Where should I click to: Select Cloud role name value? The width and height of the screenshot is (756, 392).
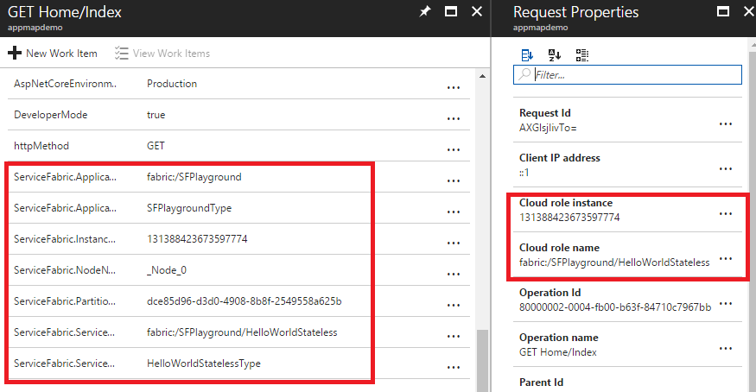click(614, 262)
